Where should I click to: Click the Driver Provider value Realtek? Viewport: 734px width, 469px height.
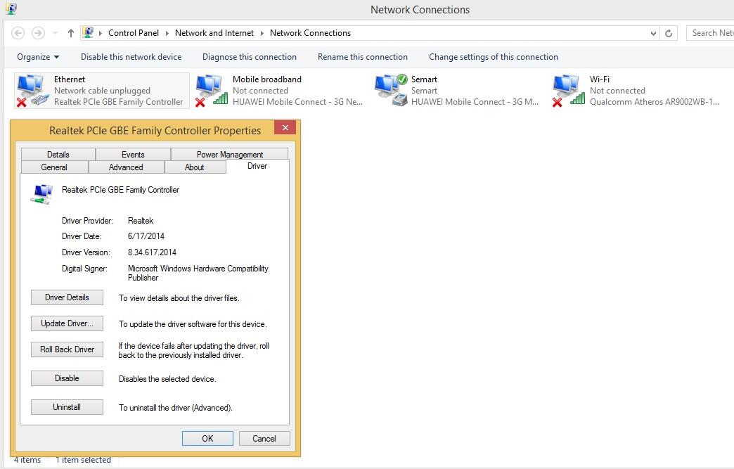[x=141, y=221]
